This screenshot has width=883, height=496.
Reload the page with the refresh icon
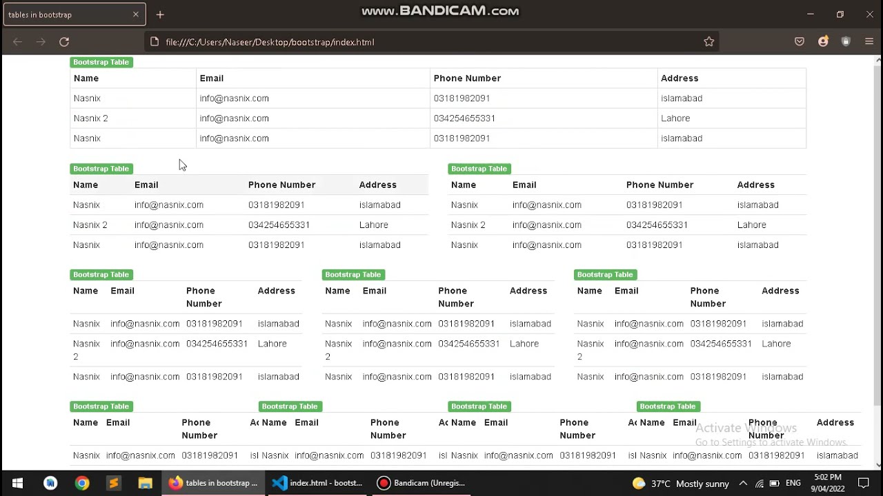tap(64, 42)
